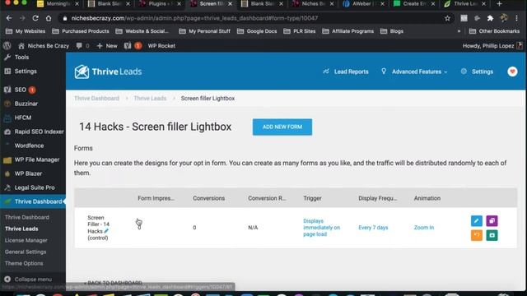Click the browser home icon
Viewport: 527px width, 296px height.
pos(49,18)
